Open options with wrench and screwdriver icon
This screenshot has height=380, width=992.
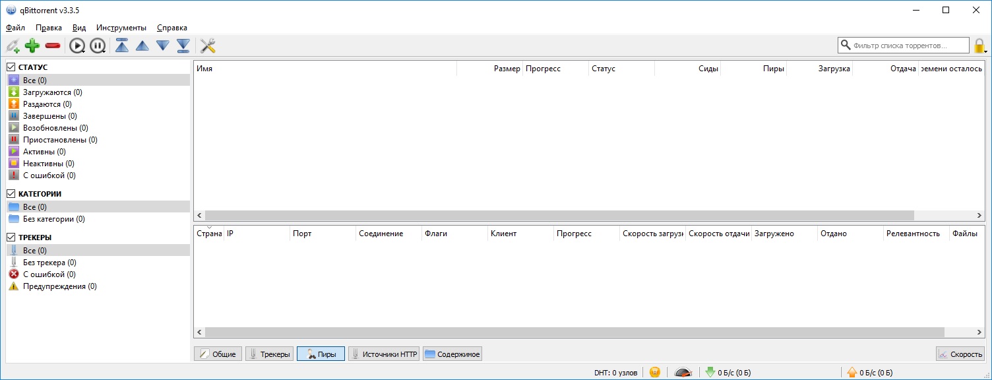[208, 46]
